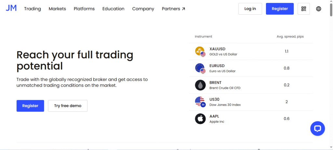Image resolution: width=333 pixels, height=150 pixels.
Task: Click the Dow Jones 30 Index description
Action: [x=225, y=105]
